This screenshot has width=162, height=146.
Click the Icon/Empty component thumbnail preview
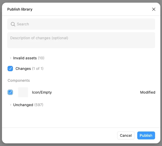(23, 92)
